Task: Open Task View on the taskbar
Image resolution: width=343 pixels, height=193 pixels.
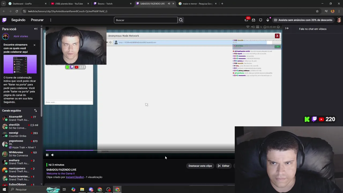Action: (x=64, y=190)
